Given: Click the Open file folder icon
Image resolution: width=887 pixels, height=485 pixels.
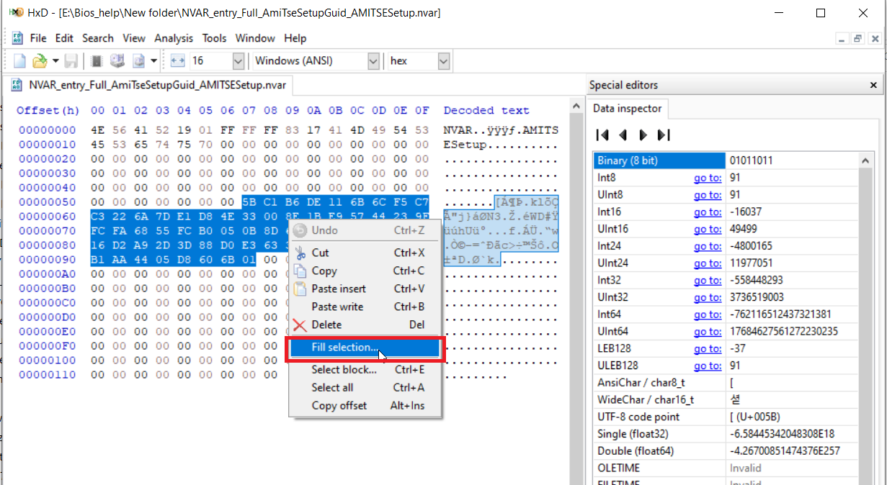Looking at the screenshot, I should 40,61.
